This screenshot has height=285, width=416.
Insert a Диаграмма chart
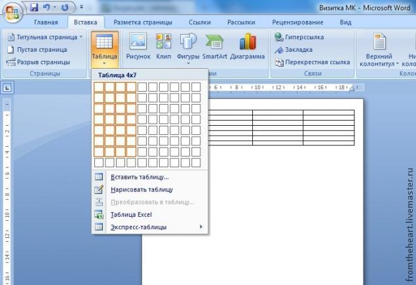pos(248,46)
